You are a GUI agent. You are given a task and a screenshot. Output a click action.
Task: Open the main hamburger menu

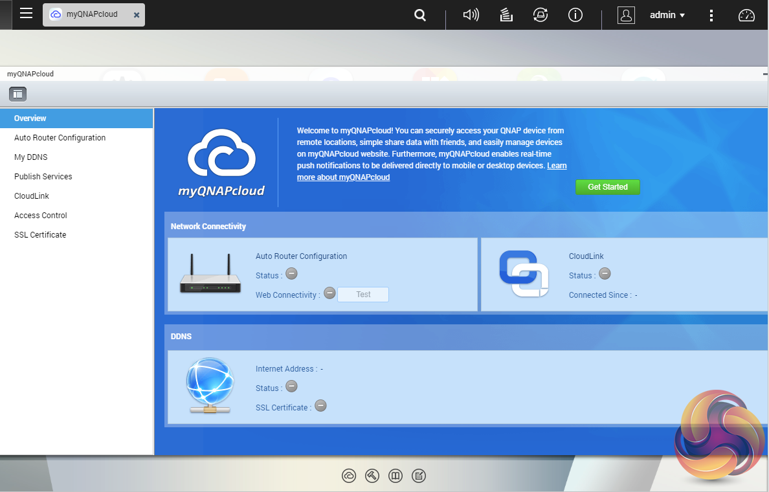point(26,13)
